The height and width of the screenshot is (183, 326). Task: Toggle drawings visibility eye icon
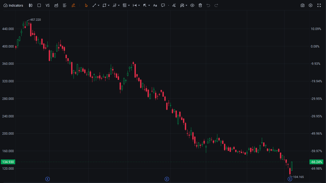pyautogui.click(x=192, y=5)
